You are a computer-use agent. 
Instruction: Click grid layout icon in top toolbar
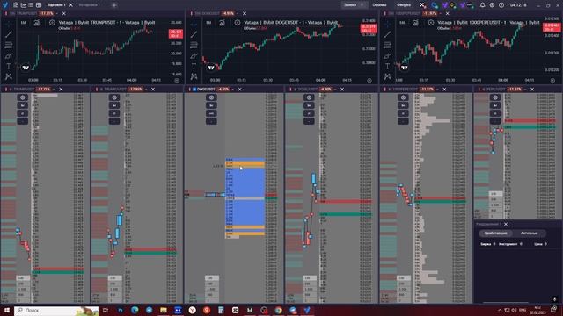(x=39, y=5)
